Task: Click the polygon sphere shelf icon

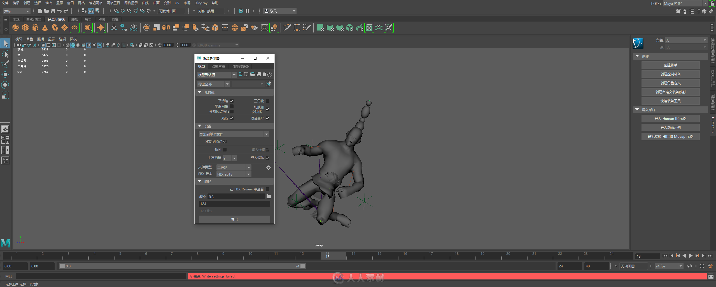Action: tap(16, 27)
